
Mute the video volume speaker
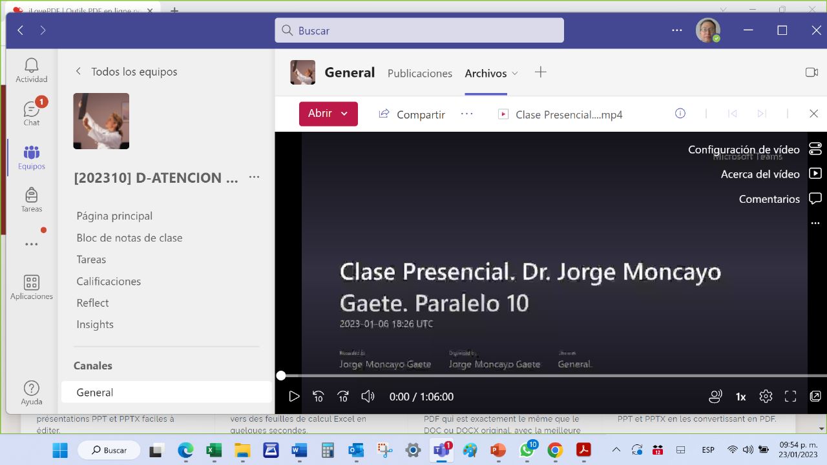pos(368,397)
